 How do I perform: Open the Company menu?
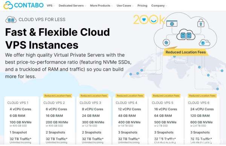159,6
